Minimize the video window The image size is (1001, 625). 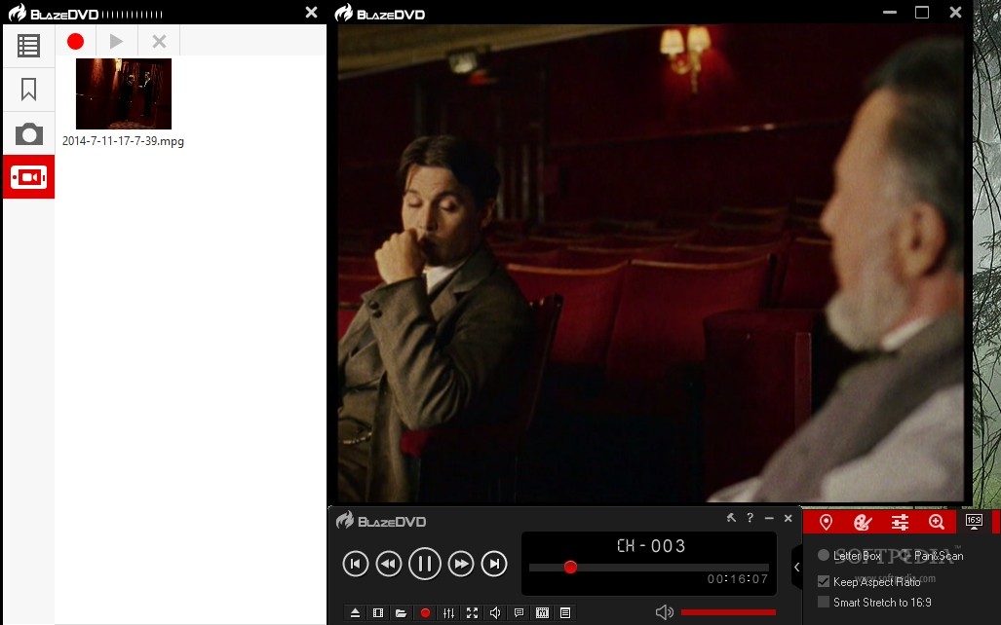coord(890,12)
